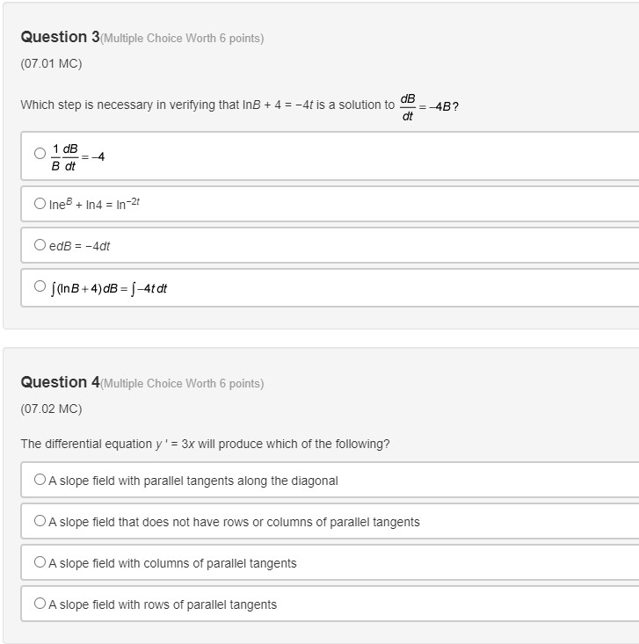Viewport: 639px width, 644px height.
Task: Select radio for parallel tangents along the diagonal
Action: coord(40,480)
